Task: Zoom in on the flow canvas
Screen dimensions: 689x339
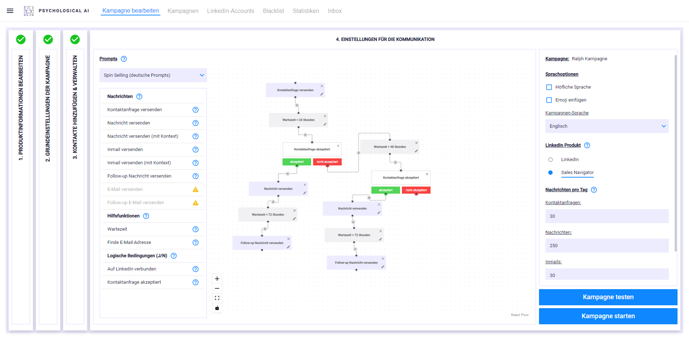Action: [x=217, y=279]
